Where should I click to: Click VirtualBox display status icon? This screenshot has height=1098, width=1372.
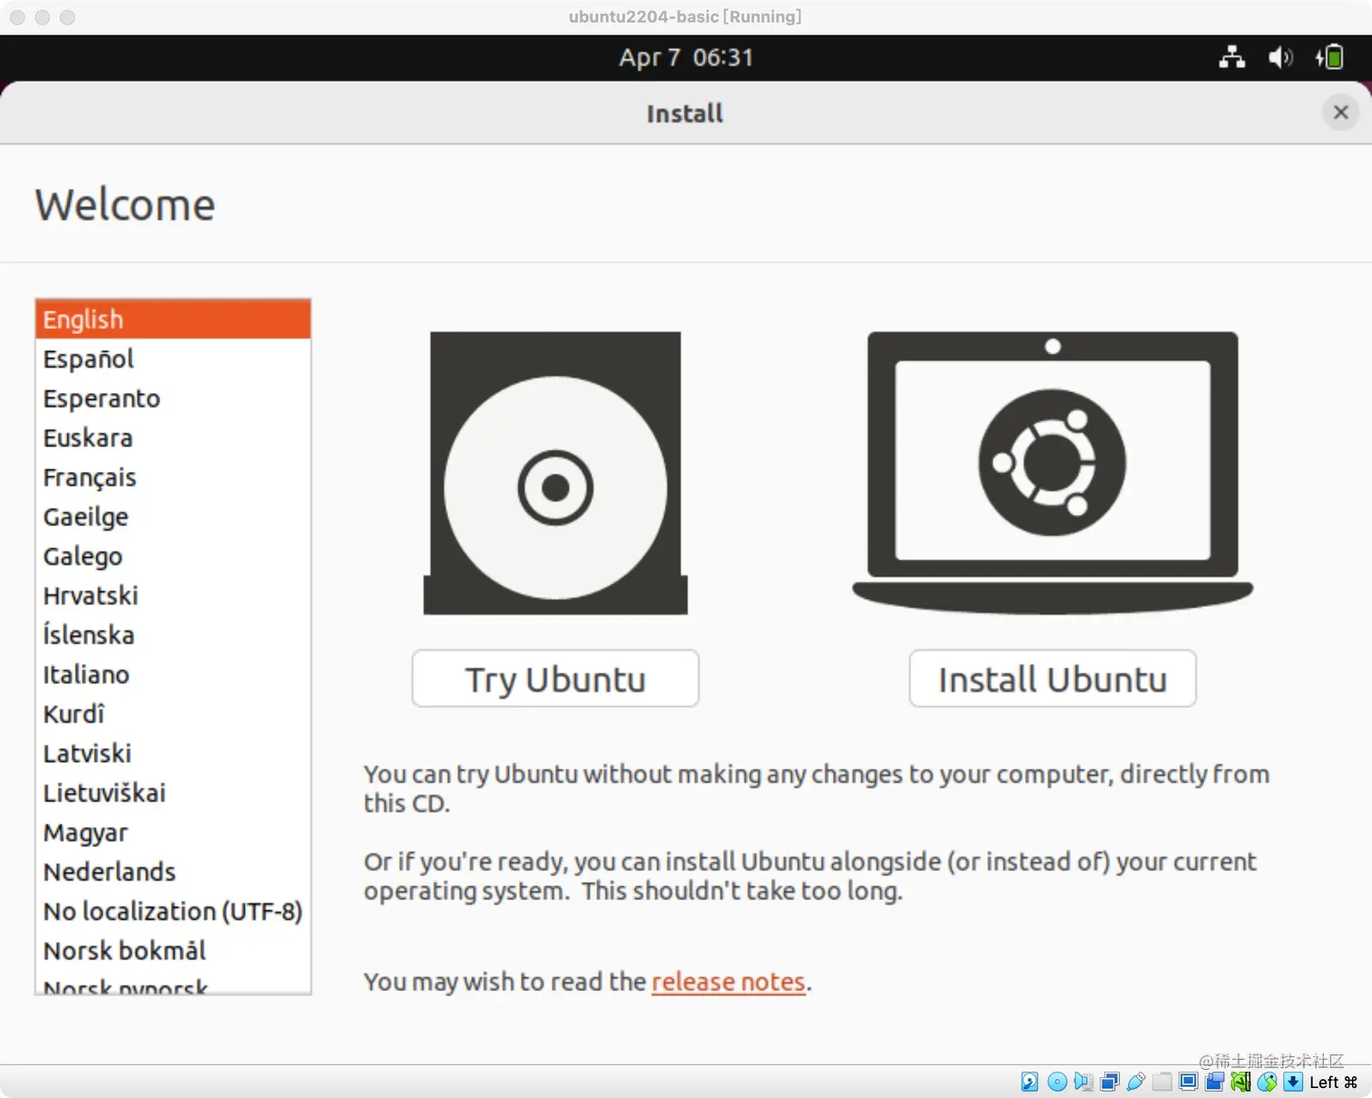pos(1189,1082)
